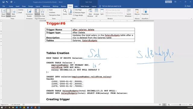Viewport: 193px width, 109px height.
Task: Select Web Layout from the status bar
Action: point(169,104)
